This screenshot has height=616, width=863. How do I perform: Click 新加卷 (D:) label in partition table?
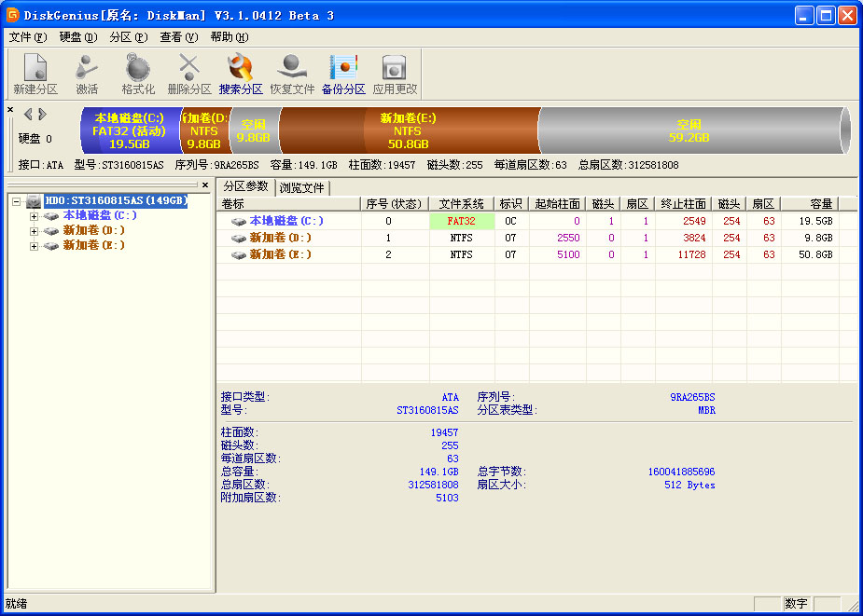click(x=281, y=239)
